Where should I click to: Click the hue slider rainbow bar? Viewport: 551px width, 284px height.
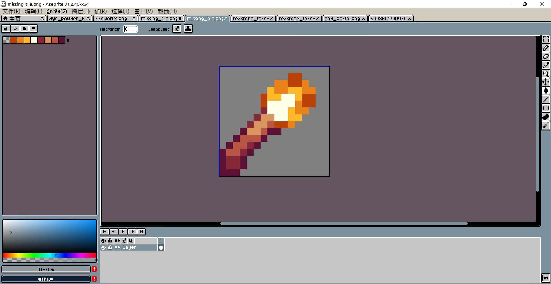(50, 255)
